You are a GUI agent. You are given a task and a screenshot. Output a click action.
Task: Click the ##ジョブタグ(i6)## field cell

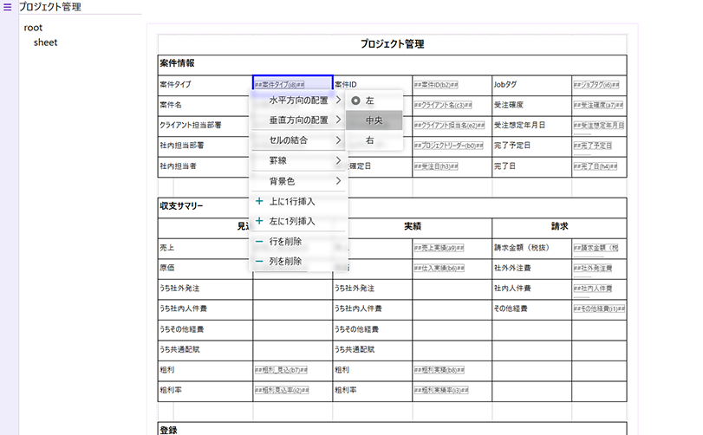click(x=596, y=85)
